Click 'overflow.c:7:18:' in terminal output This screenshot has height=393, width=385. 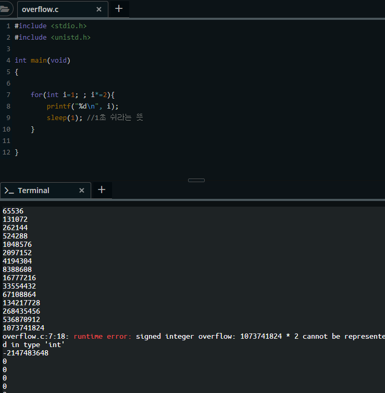pos(35,336)
